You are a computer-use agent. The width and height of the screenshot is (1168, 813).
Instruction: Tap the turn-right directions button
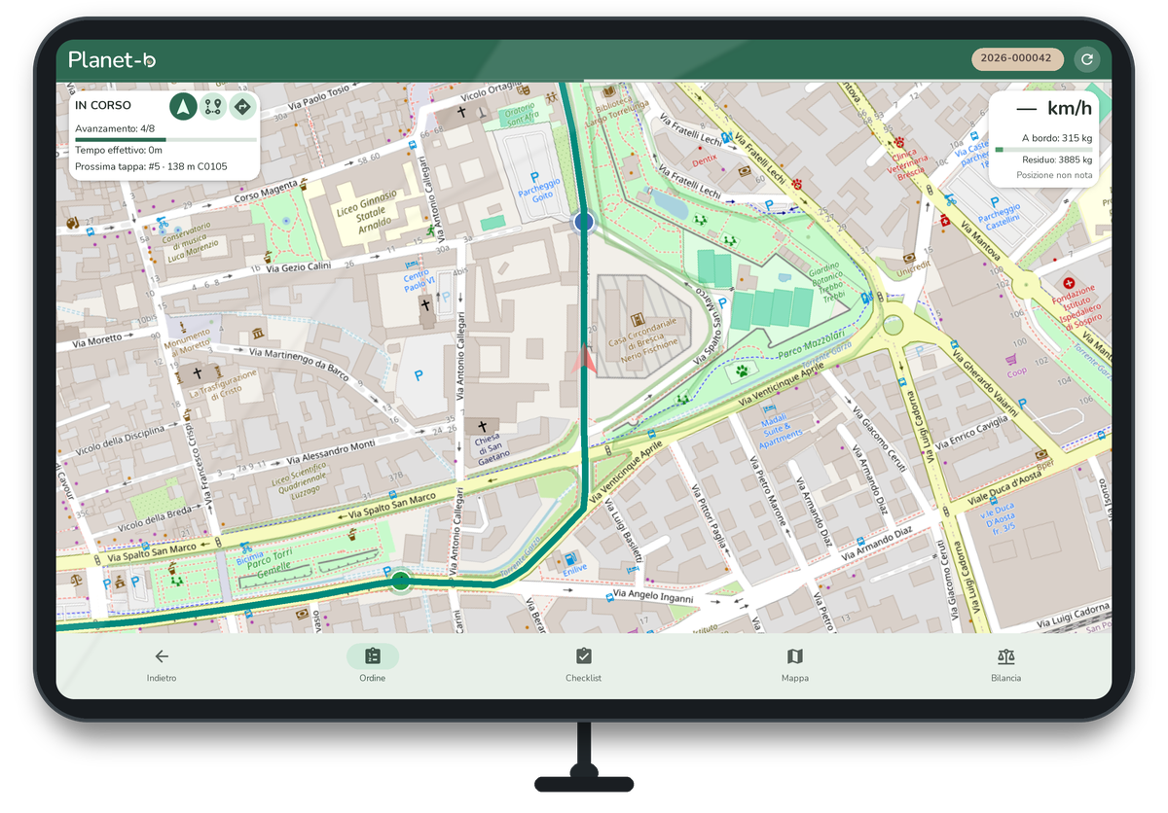coord(243,107)
